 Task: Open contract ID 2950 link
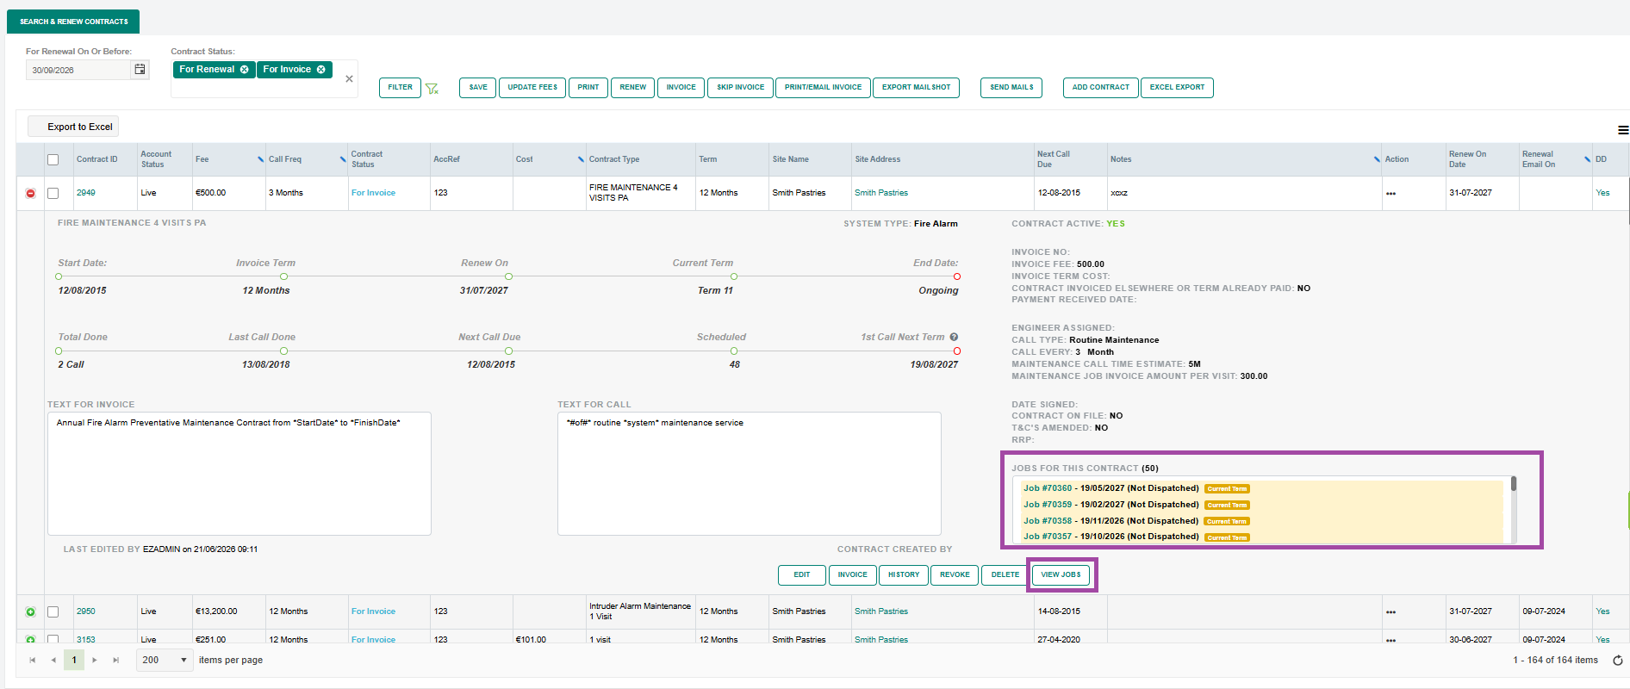86,611
